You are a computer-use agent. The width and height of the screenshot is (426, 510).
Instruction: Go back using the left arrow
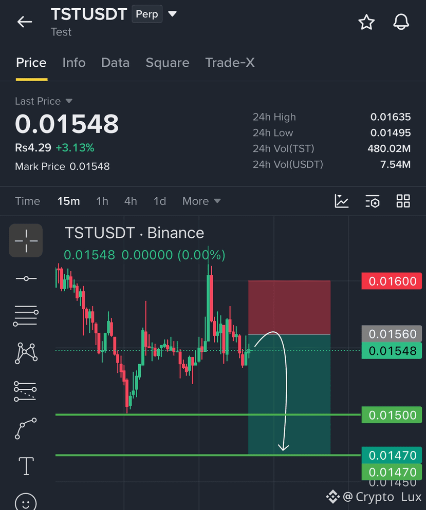point(25,22)
